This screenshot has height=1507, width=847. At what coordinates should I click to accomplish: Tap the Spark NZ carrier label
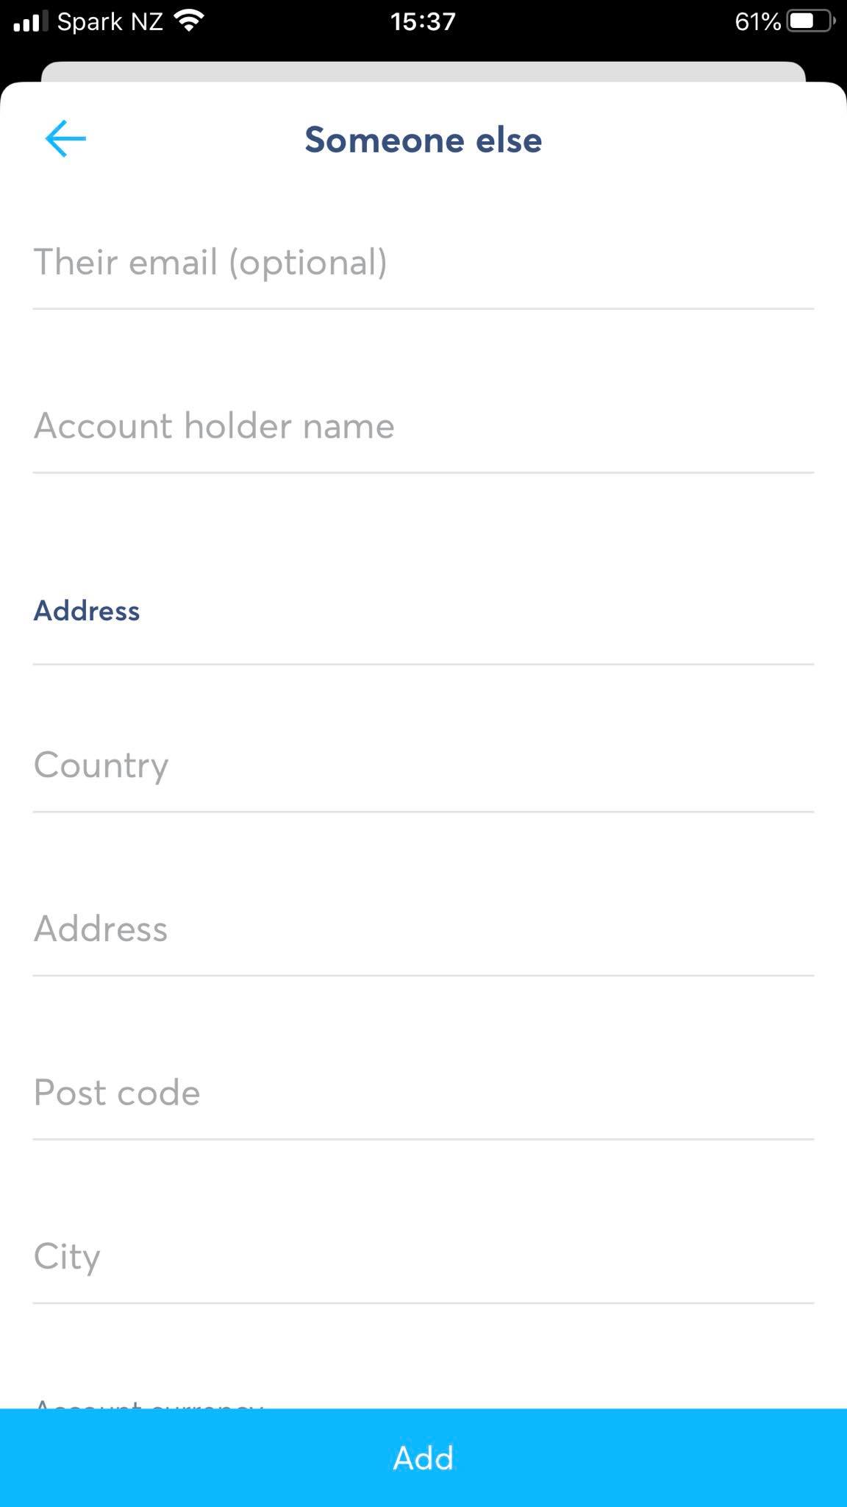[110, 22]
